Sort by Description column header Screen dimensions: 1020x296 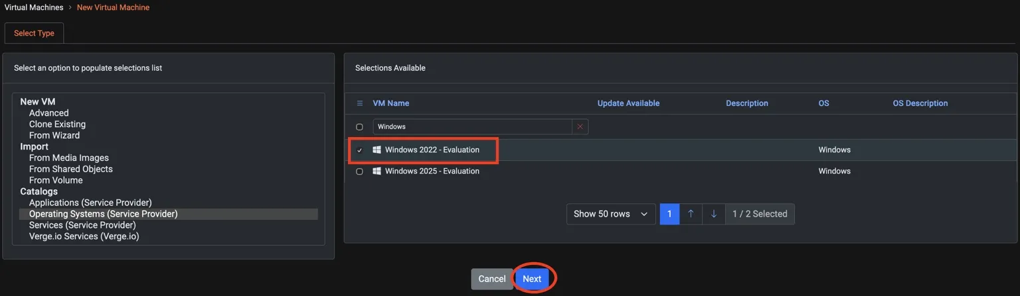click(747, 103)
